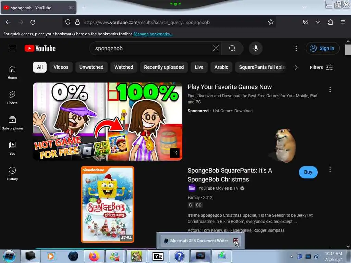The width and height of the screenshot is (351, 263).
Task: Open watch History in sidebar
Action: [12, 174]
